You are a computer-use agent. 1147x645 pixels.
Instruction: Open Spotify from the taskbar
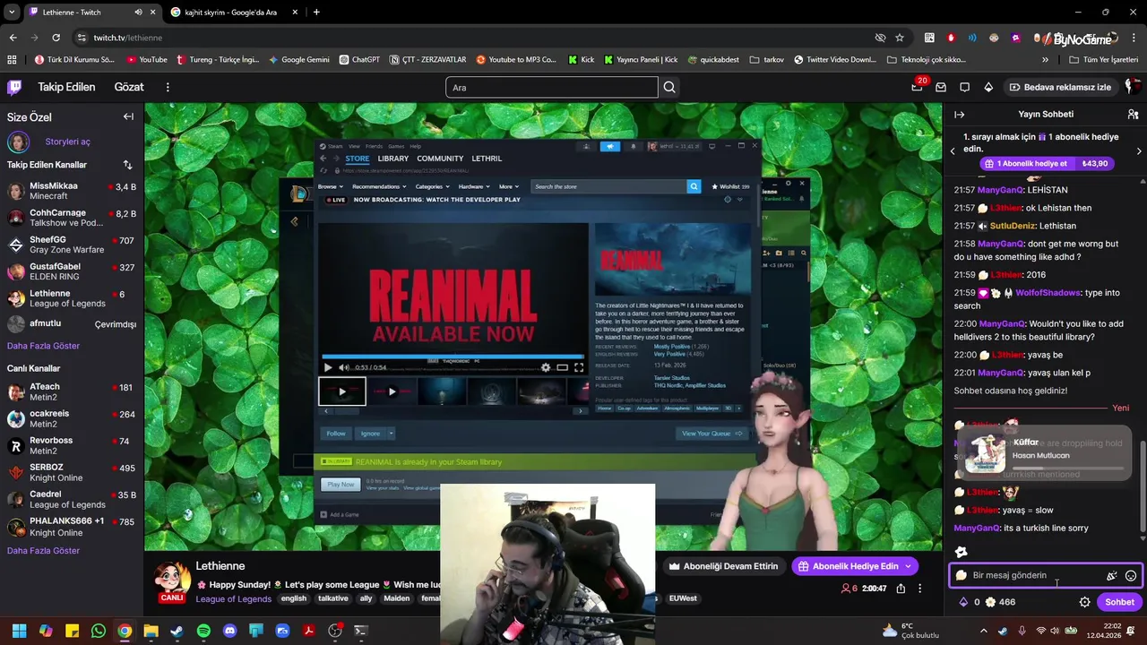[203, 631]
